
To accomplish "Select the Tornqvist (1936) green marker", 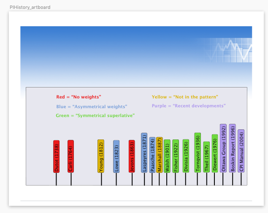I will [x=198, y=153].
